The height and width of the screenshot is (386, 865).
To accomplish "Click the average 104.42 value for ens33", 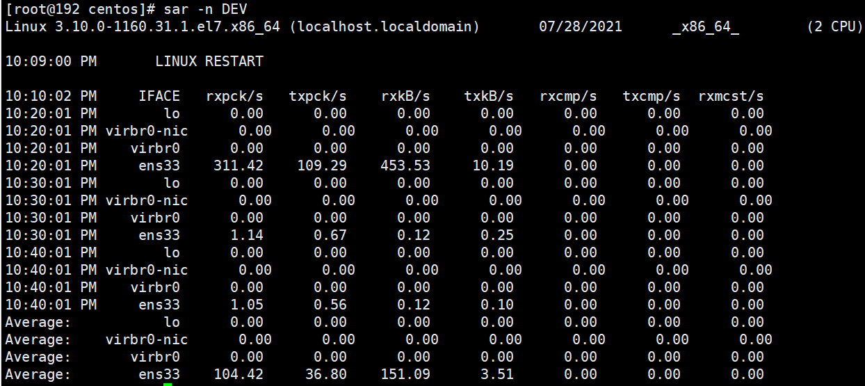I will (x=239, y=375).
